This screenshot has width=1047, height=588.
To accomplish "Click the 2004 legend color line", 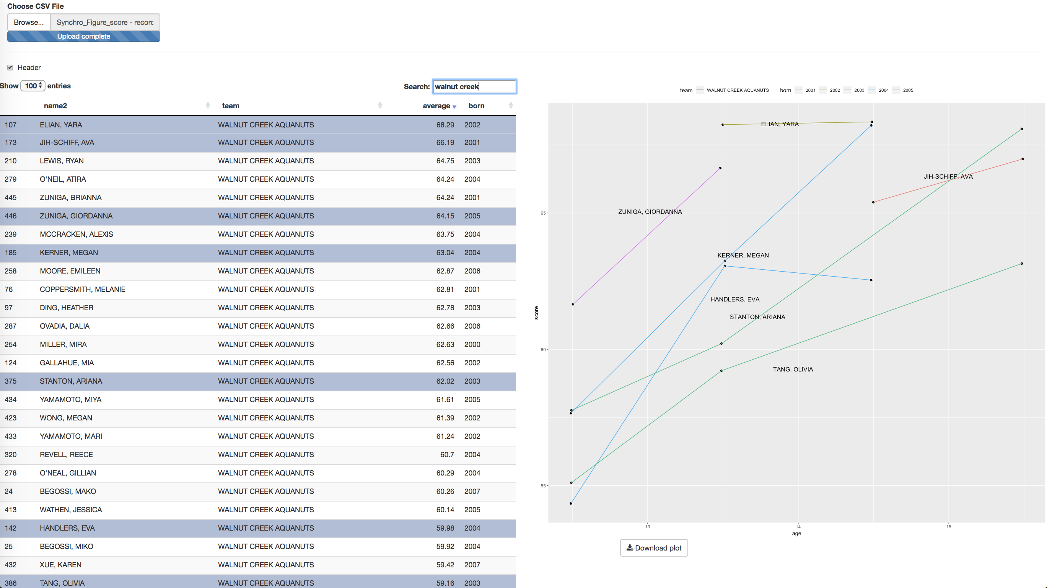I will click(871, 90).
